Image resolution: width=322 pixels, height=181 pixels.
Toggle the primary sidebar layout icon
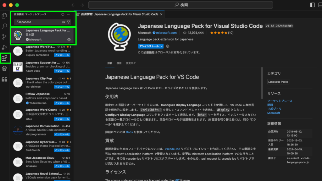coord(312,5)
